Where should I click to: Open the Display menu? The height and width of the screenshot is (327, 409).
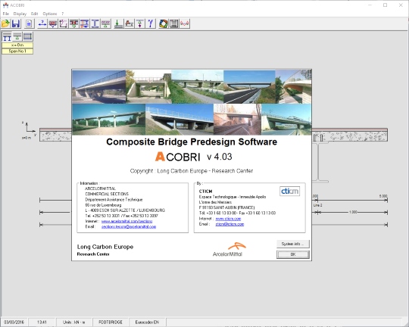[x=20, y=14]
